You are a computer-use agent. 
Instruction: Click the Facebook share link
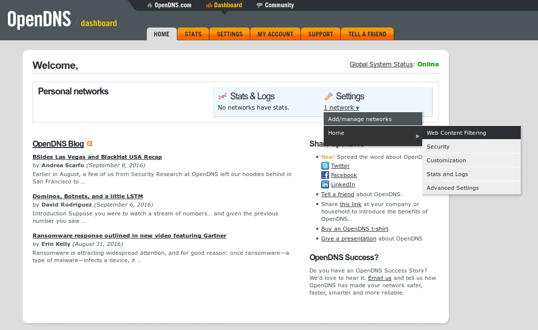(344, 175)
